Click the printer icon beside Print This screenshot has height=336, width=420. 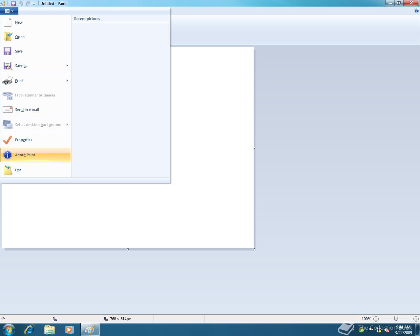tap(8, 81)
